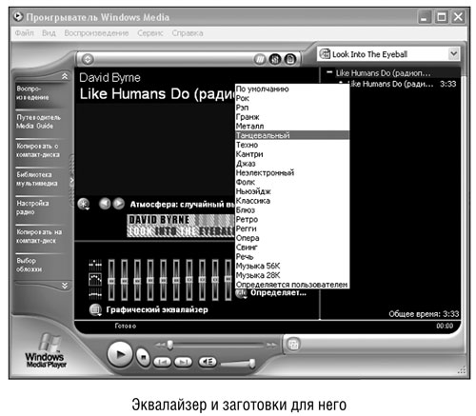Image resolution: width=476 pixels, height=416 pixels.
Task: Choose the Рэп equalizer preset
Action: [x=292, y=108]
